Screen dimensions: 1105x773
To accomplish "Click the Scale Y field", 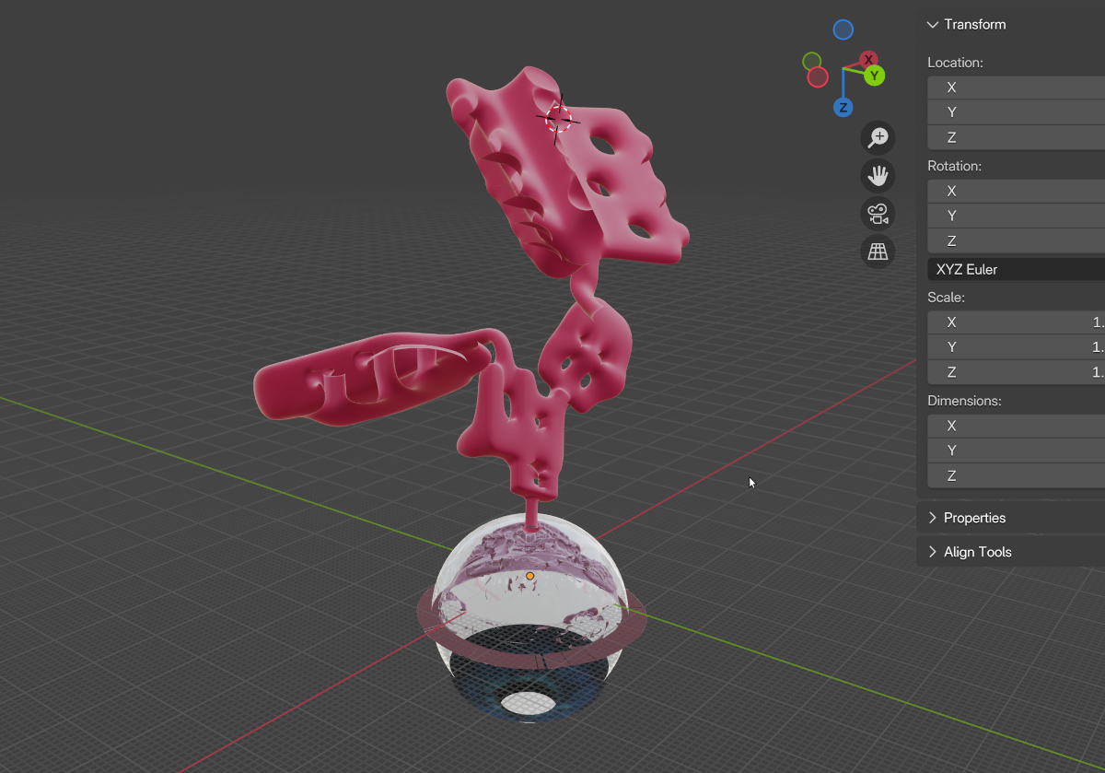I will (1016, 347).
